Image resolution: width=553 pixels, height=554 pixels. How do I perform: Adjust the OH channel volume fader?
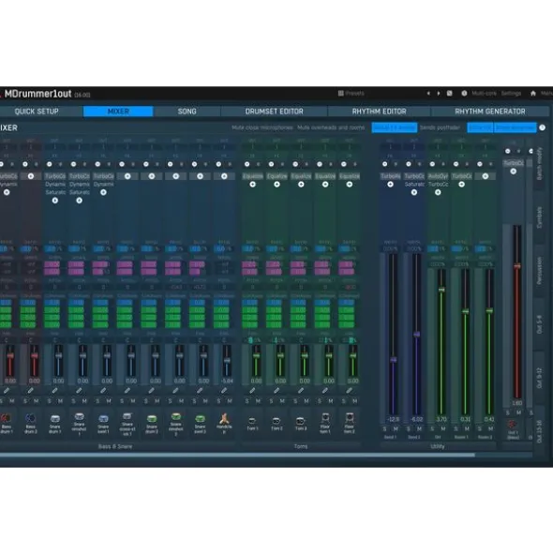441,290
